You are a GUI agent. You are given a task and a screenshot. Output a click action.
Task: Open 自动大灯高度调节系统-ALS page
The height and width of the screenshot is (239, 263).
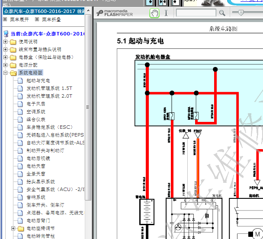55,143
